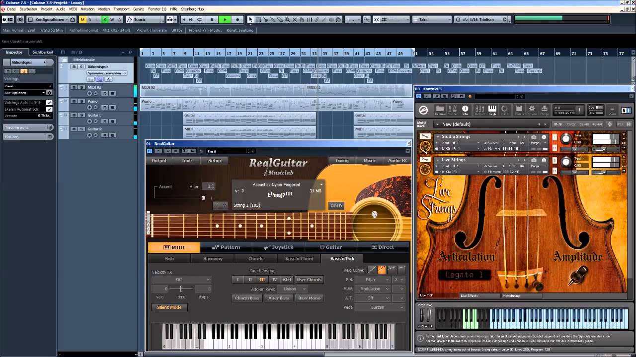
Task: Open Studio Strings wrench edit icon
Action: pyautogui.click(x=425, y=136)
